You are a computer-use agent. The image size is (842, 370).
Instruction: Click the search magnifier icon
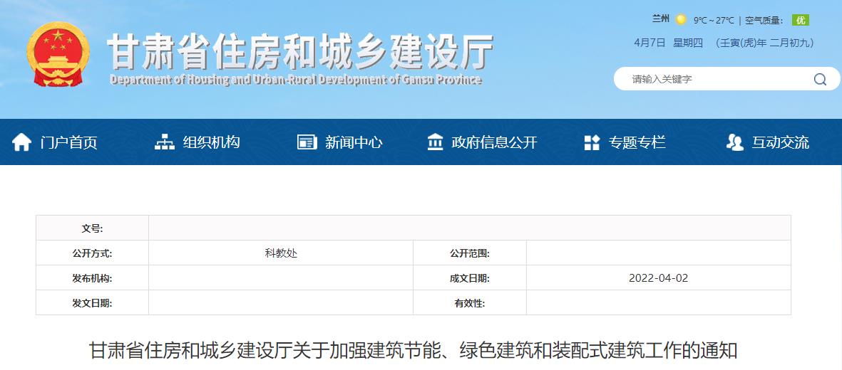(820, 80)
